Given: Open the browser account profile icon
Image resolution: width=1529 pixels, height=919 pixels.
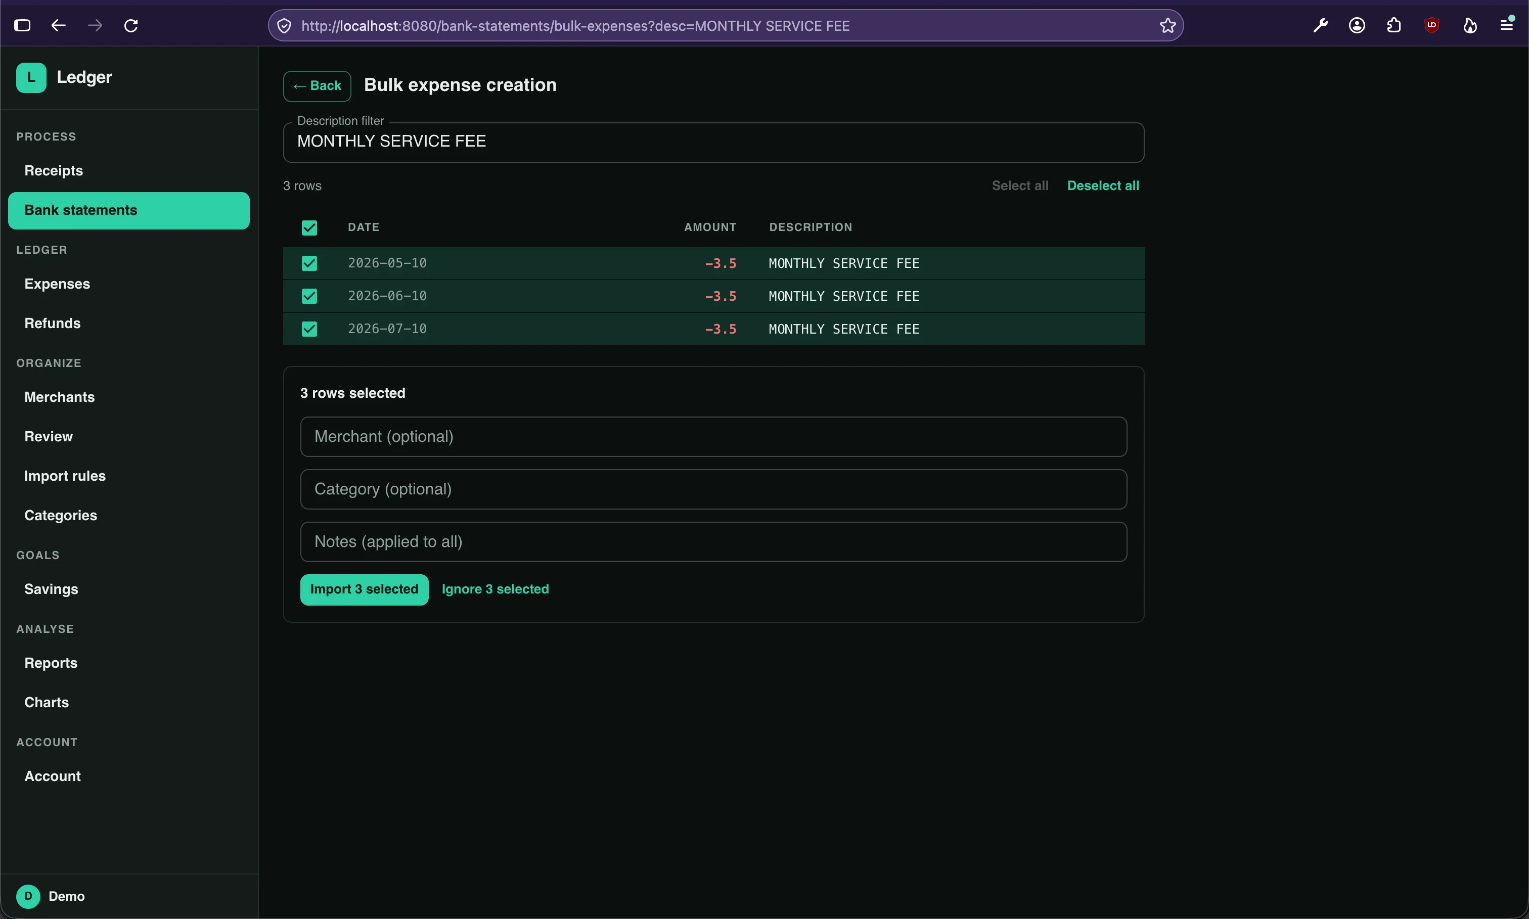Looking at the screenshot, I should pos(1357,25).
